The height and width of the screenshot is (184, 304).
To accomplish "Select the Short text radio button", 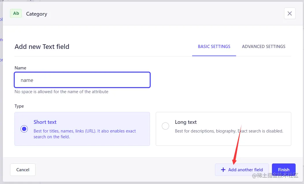I will pos(24,129).
